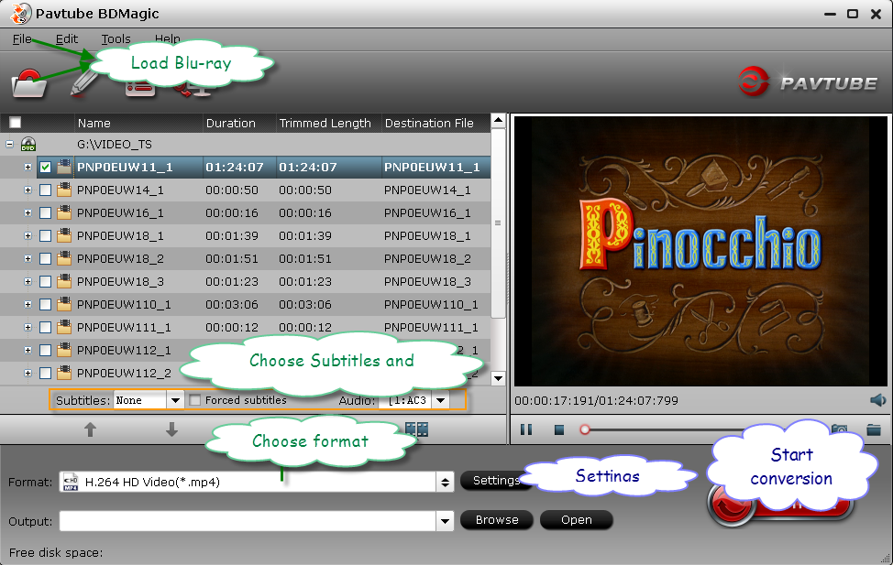Click the destination file PNP0EUW18_3 cell
Image resolution: width=893 pixels, height=565 pixels.
[427, 282]
